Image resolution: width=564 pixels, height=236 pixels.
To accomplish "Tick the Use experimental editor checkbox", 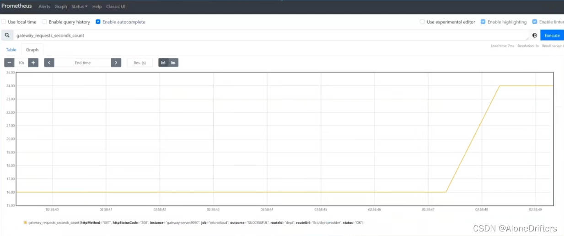I will tap(422, 22).
